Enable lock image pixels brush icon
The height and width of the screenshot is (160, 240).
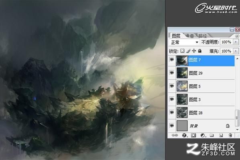point(188,51)
